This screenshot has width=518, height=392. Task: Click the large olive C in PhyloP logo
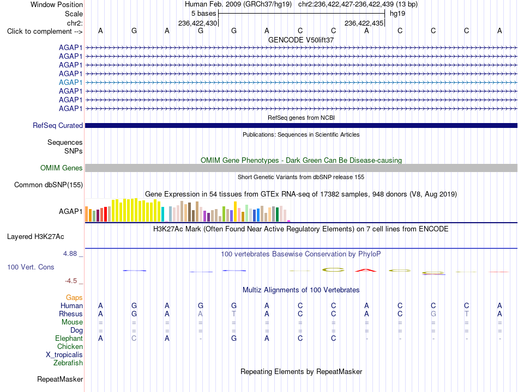[333, 270]
